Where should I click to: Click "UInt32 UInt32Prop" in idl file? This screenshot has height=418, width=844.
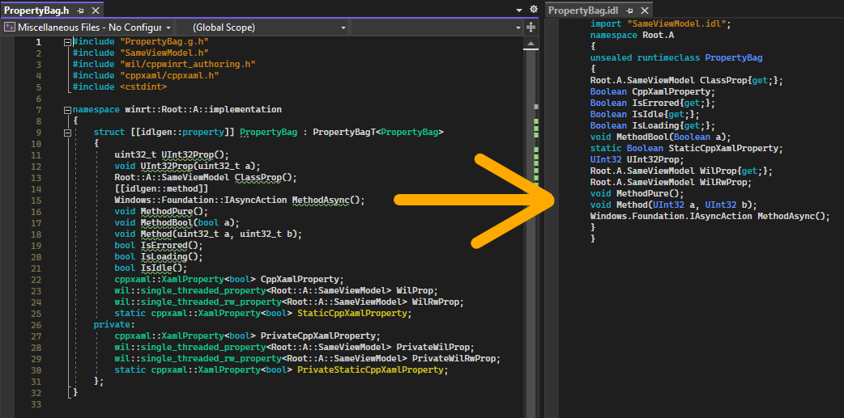click(636, 159)
